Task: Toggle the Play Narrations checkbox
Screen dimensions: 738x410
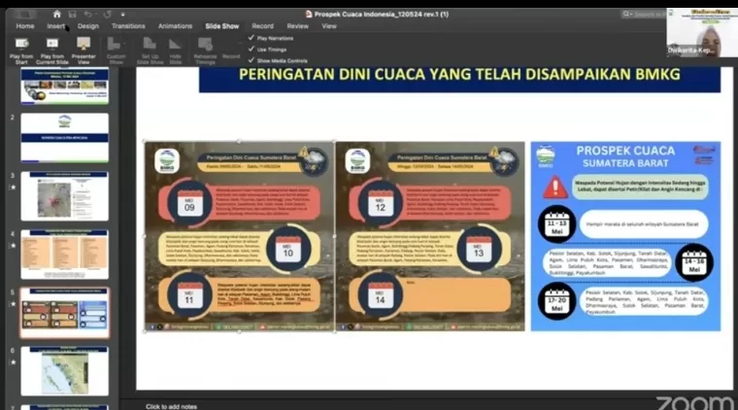Action: (x=252, y=38)
